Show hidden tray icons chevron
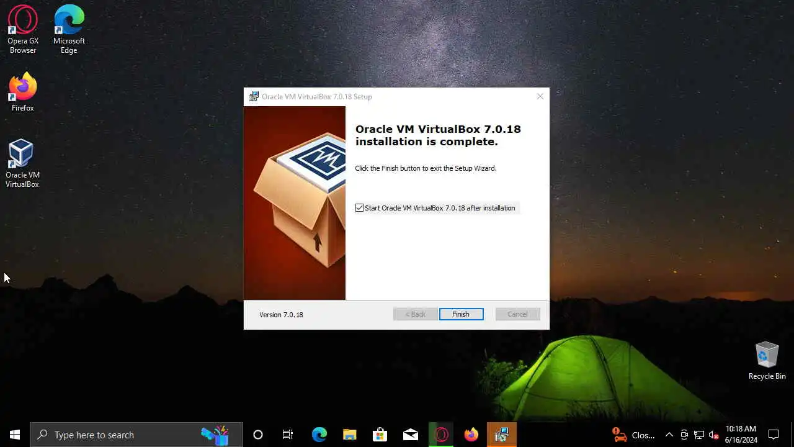 [x=669, y=435]
